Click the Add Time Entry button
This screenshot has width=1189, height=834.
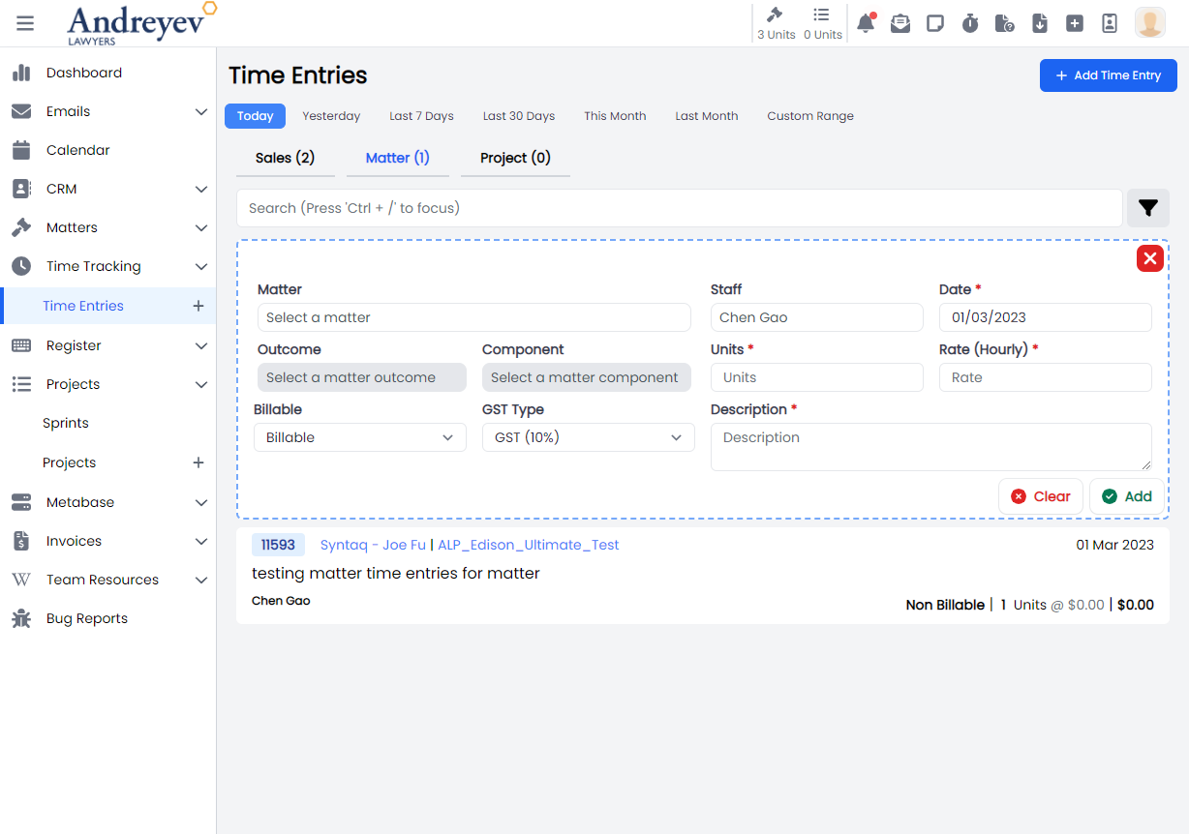pos(1108,75)
